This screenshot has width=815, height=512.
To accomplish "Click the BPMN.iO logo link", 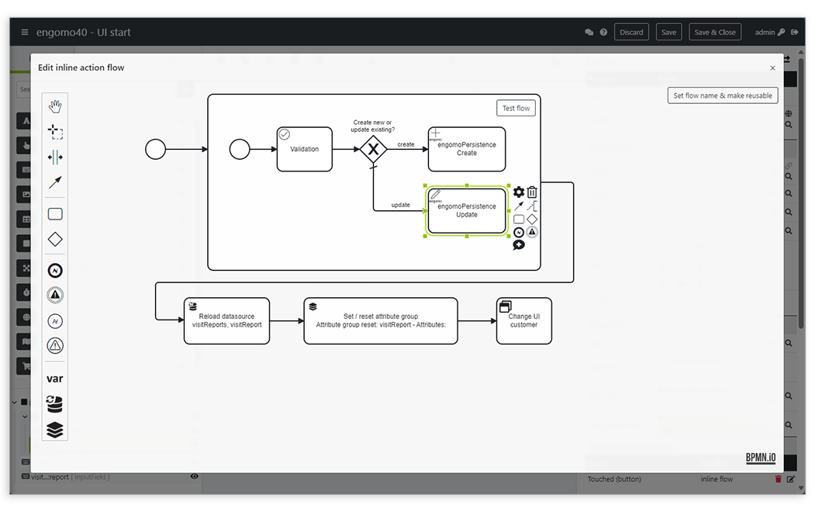I will 759,458.
